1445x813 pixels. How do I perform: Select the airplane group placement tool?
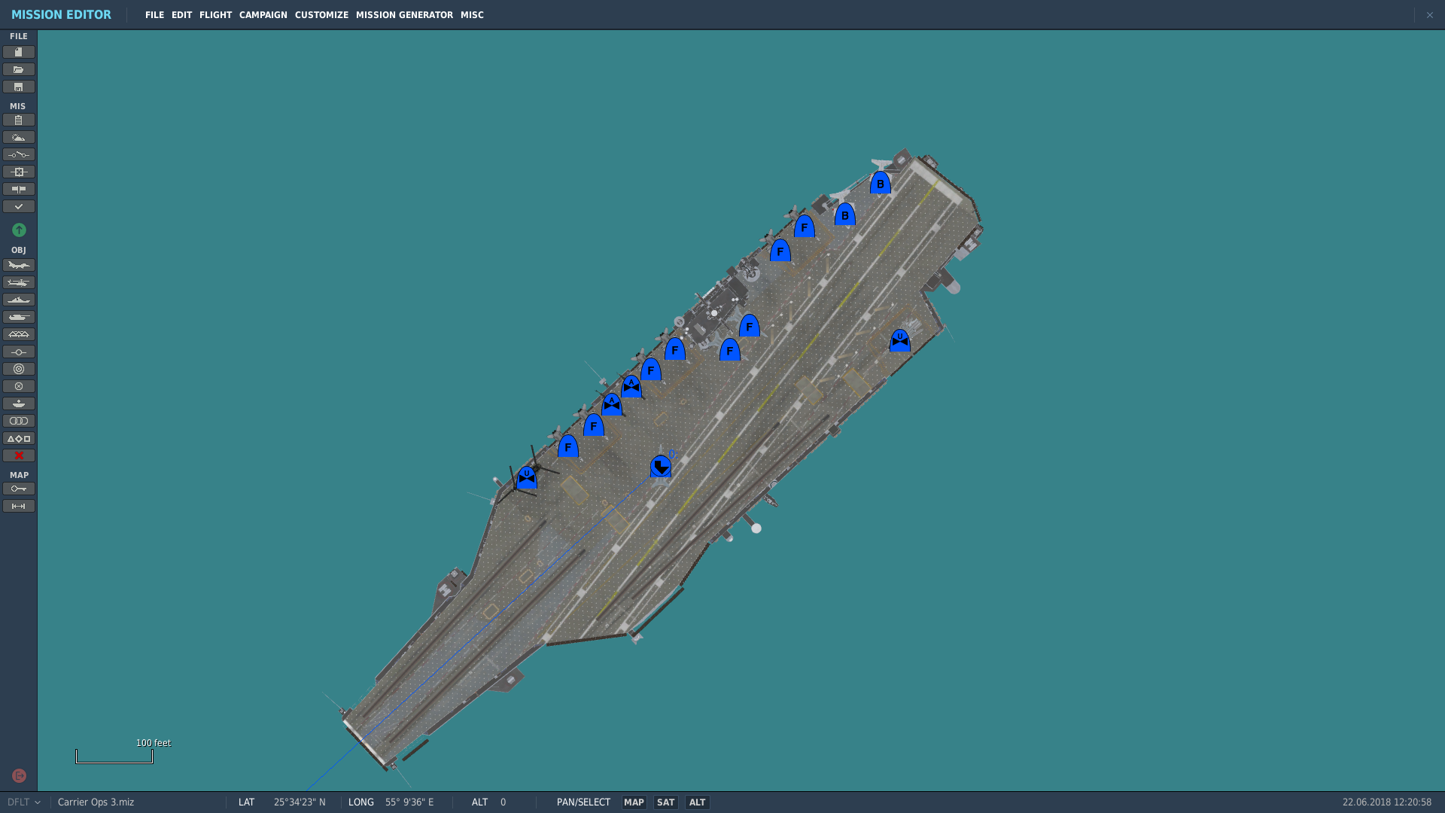point(19,265)
